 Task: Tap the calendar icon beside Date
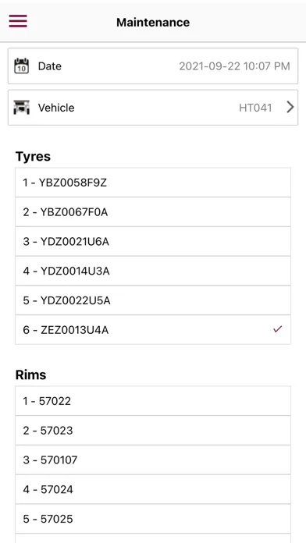tap(22, 66)
